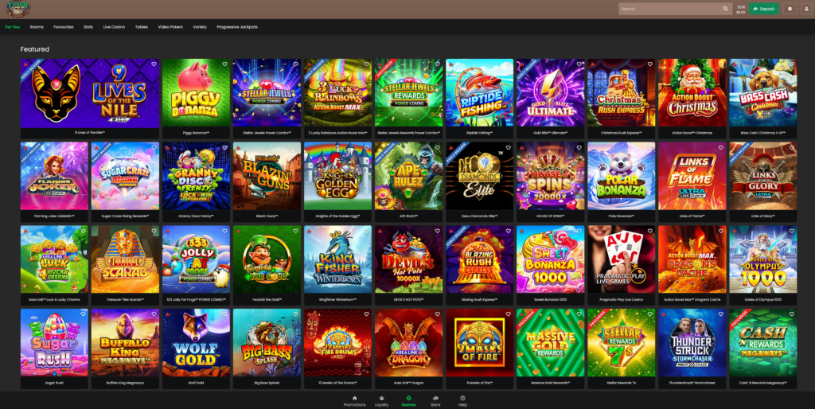Screen dimensions: 815x409
Task: Open Flaming Joker Link&Win tile
Action: pyautogui.click(x=54, y=182)
